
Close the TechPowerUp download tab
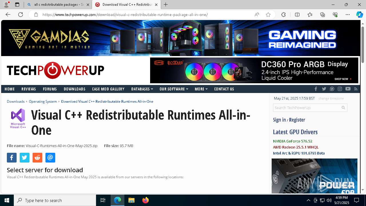point(156,5)
